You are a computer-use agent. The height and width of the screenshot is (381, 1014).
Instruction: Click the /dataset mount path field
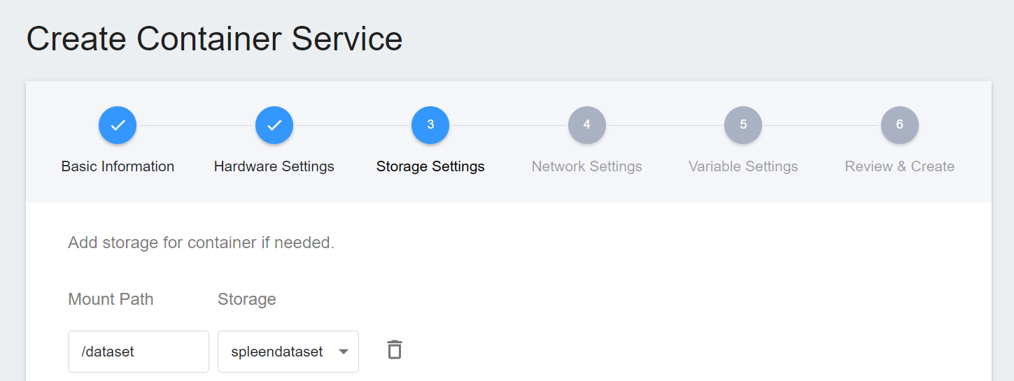point(139,352)
